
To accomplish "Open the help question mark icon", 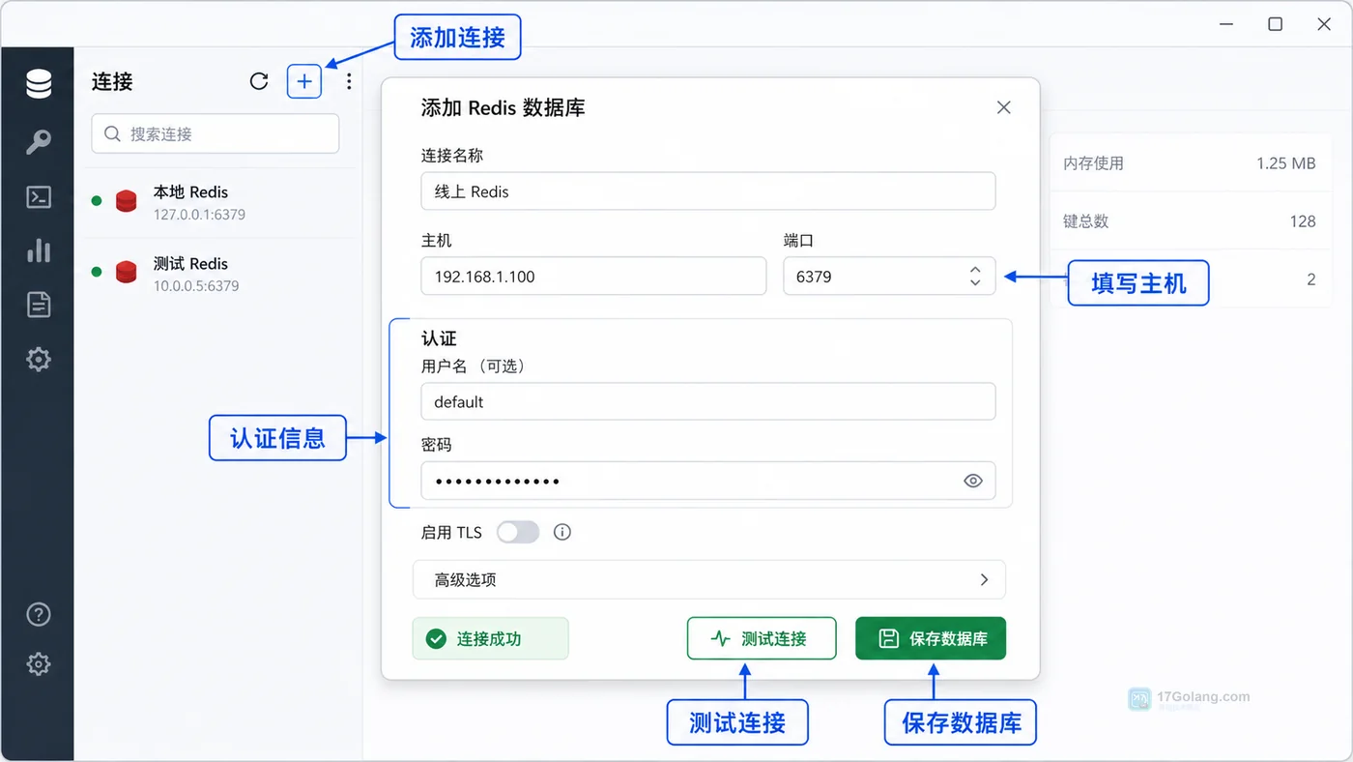I will tap(39, 614).
